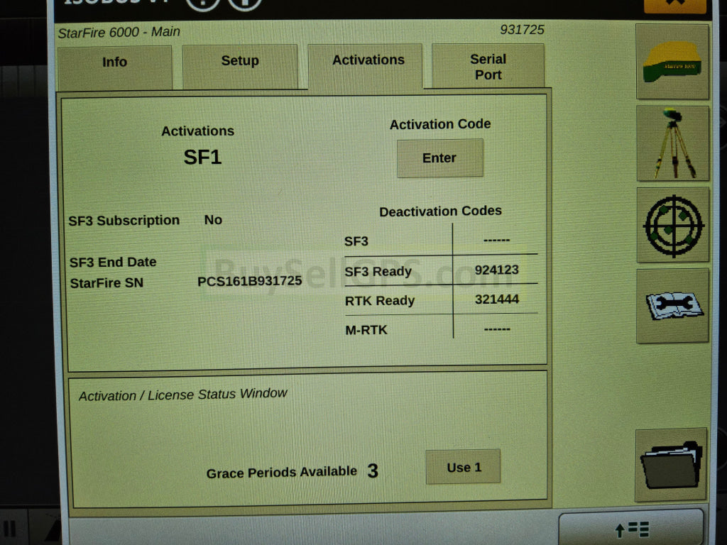The width and height of the screenshot is (727, 545).
Task: Select SF3 Ready deactivation code 924123
Action: click(x=496, y=270)
